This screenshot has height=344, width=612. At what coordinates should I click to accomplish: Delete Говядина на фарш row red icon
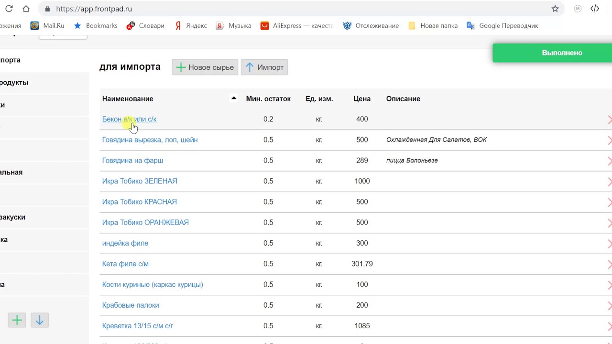click(x=610, y=161)
